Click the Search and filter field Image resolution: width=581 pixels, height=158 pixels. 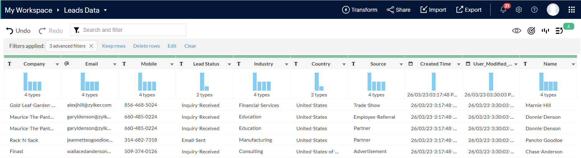(132, 30)
